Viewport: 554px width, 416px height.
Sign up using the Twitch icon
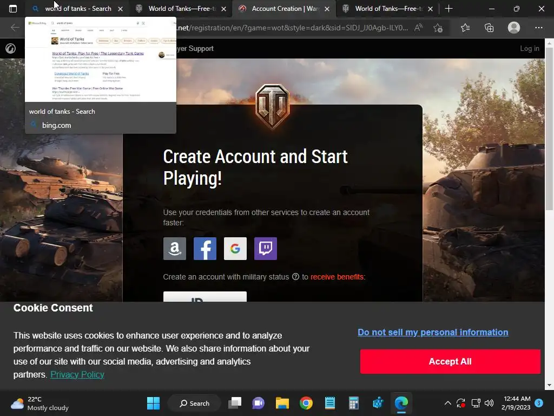(266, 249)
